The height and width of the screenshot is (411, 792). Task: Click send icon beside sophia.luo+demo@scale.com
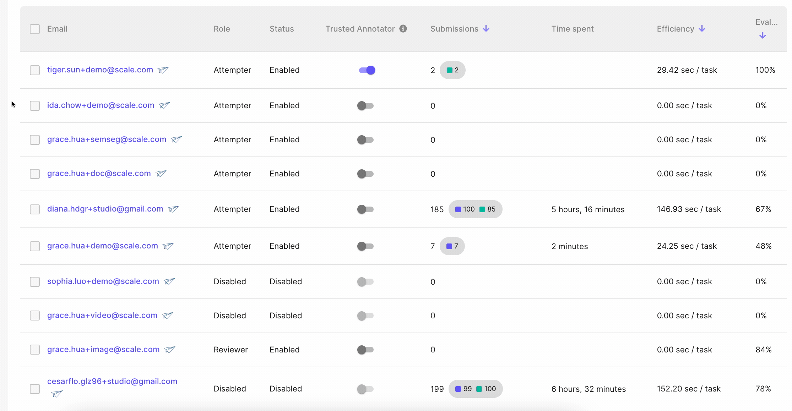click(169, 281)
